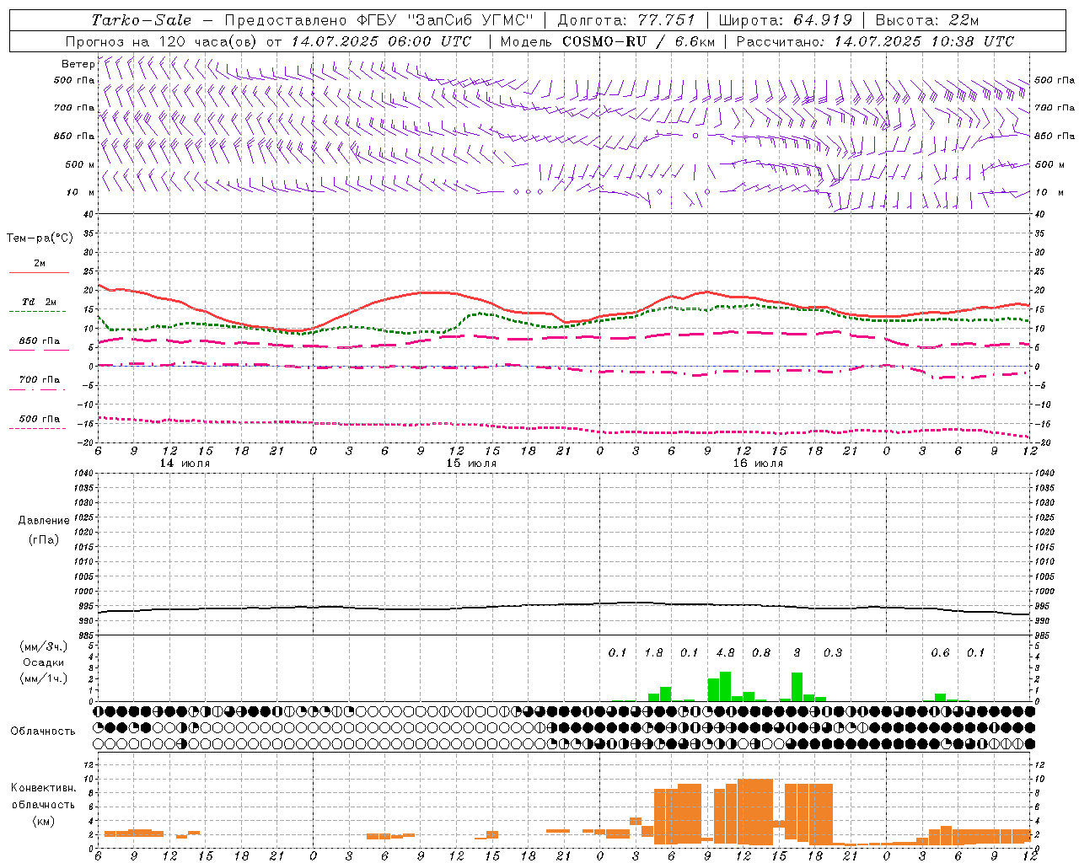
Task: Click the "Долгота: 77.751" longitude text
Action: pyautogui.click(x=626, y=20)
